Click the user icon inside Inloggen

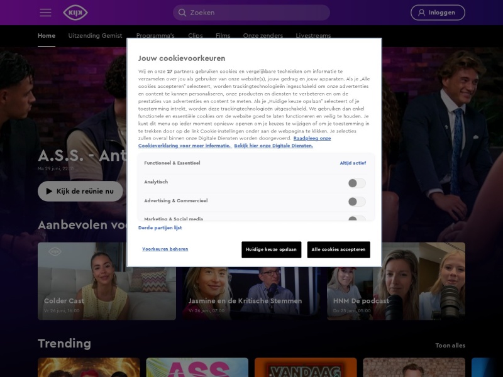tap(421, 13)
